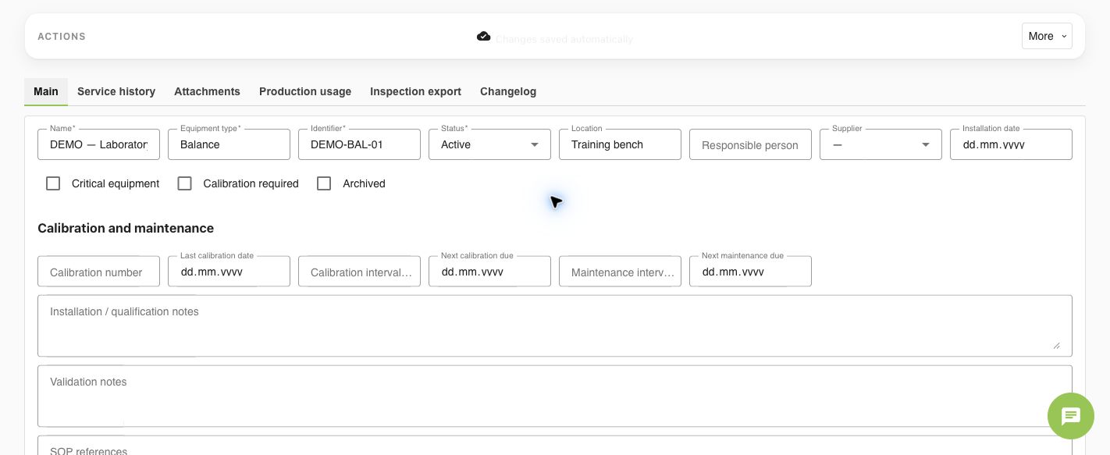Focus the Calibration number field
1110x455 pixels.
[x=98, y=272]
